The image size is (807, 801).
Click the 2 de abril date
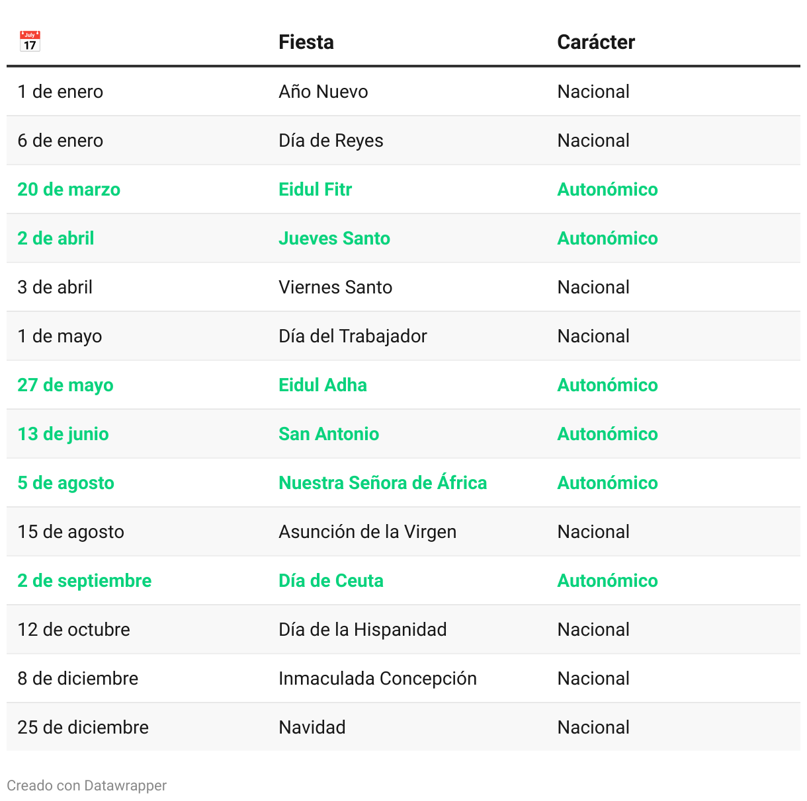(56, 238)
